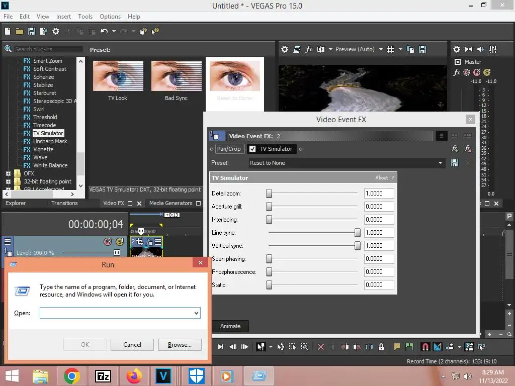Open the Options menu
515x386 pixels.
click(110, 17)
